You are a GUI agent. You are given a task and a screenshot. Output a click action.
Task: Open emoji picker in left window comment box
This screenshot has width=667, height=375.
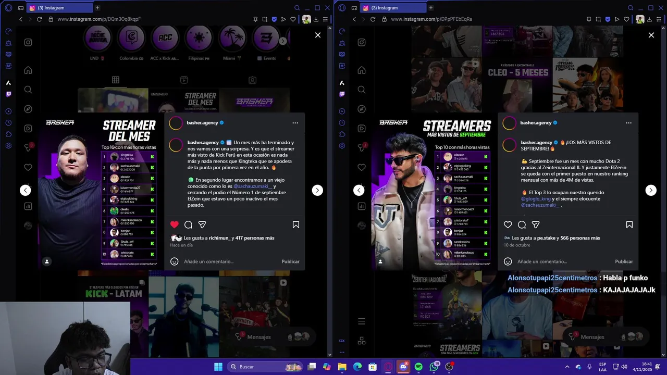175,261
